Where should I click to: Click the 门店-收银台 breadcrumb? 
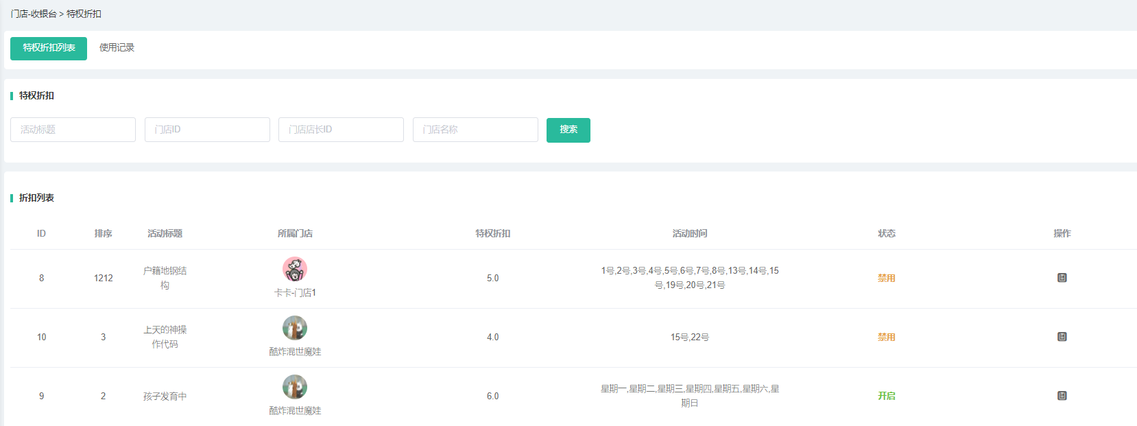(34, 14)
